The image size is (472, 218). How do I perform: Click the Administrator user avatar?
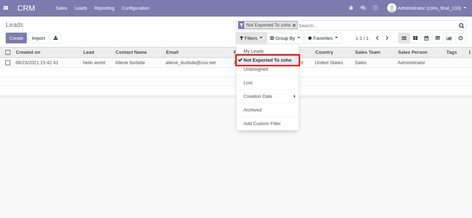point(392,8)
